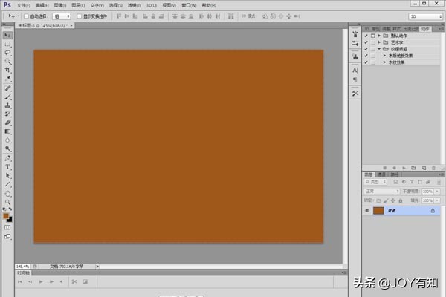
Task: Delete action using trash icon
Action: 434,169
